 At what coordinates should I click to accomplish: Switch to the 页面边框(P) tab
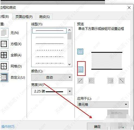(24, 17)
